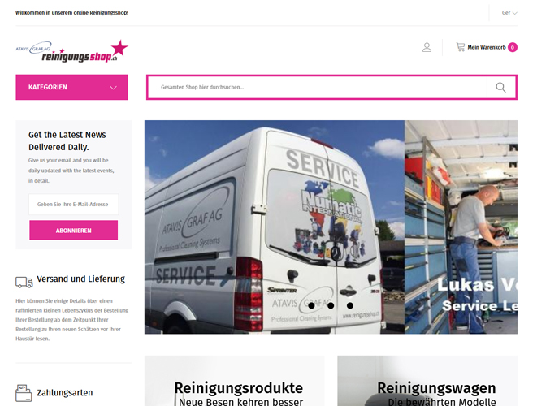Image resolution: width=533 pixels, height=406 pixels.
Task: Open the user account icon
Action: (x=427, y=47)
